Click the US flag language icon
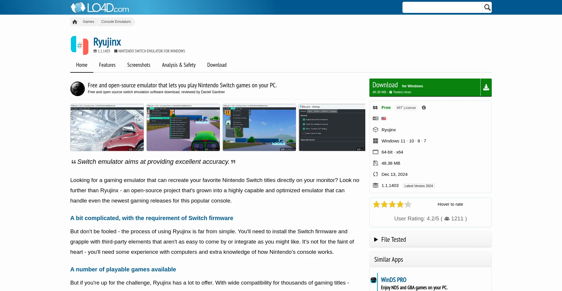Screen dimensions: 562x291 pyautogui.click(x=383, y=119)
